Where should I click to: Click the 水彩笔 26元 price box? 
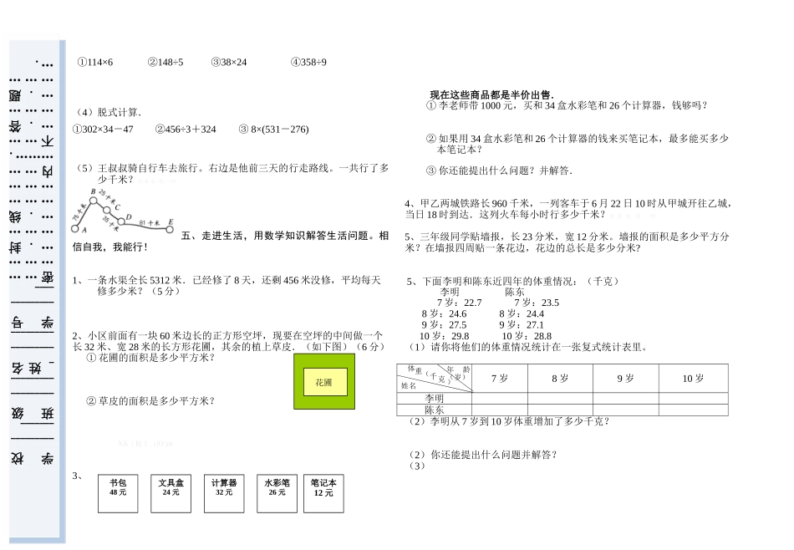pyautogui.click(x=277, y=494)
